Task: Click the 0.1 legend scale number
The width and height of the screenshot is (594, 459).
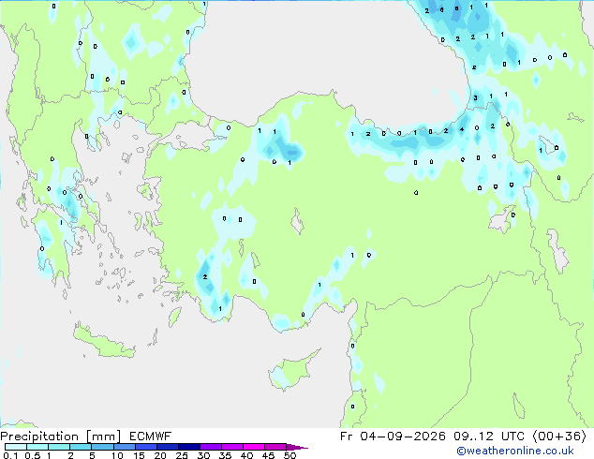Action: pos(10,455)
